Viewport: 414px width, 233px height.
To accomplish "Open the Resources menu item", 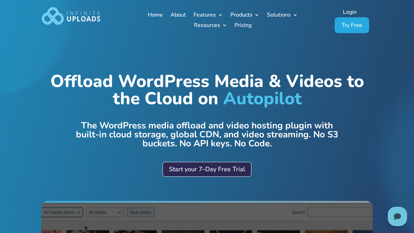I will [207, 25].
